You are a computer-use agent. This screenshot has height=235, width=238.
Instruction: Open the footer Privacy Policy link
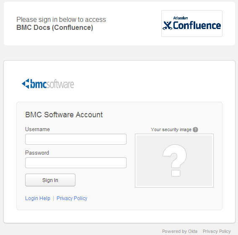coord(217,231)
